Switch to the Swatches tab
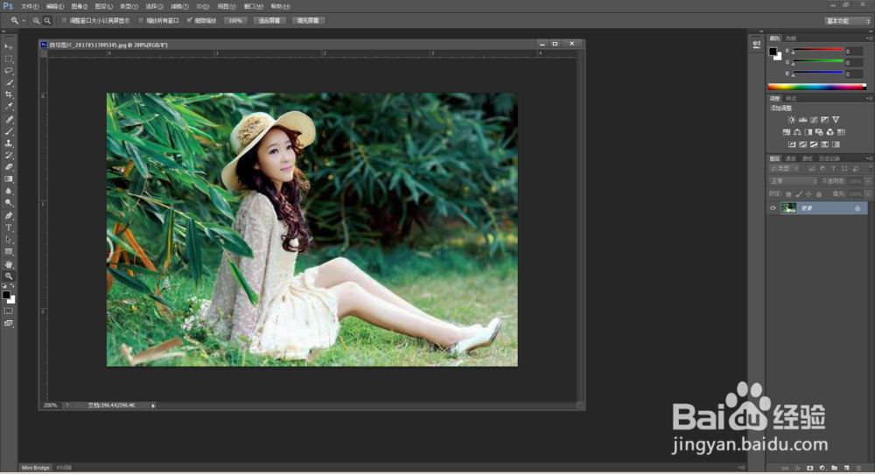Viewport: 875px width, 474px height. (x=791, y=38)
